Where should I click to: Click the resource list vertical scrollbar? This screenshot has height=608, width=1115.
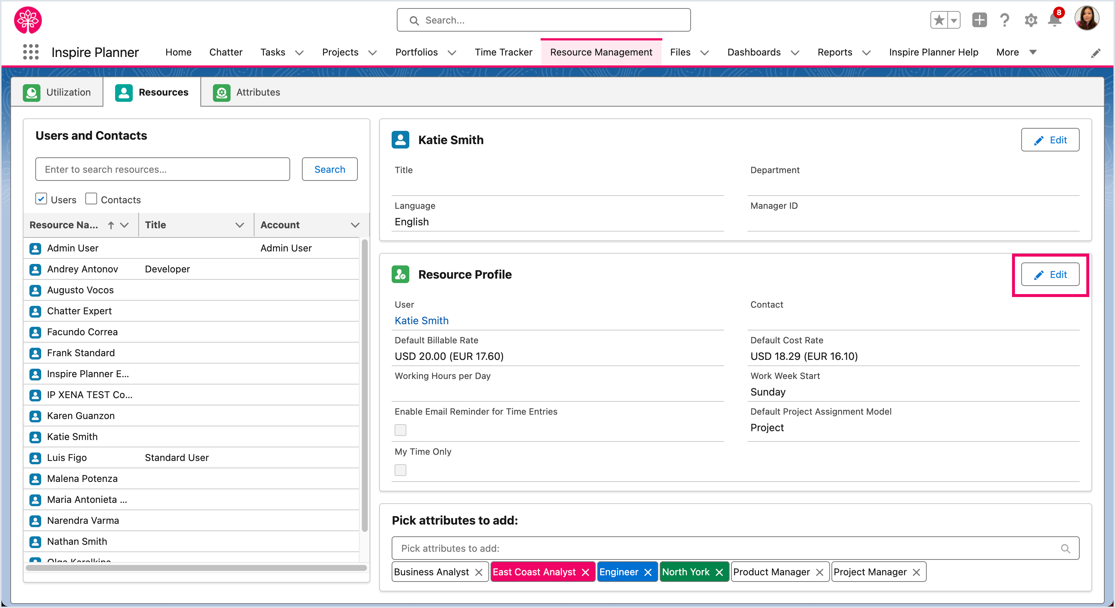tap(364, 385)
